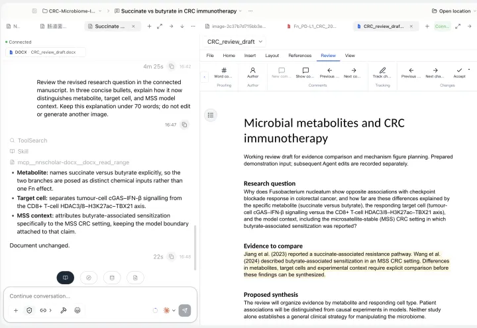Viewport: 477px width, 328px height.
Task: Go to Previous comment in the Comments group
Action: click(329, 73)
